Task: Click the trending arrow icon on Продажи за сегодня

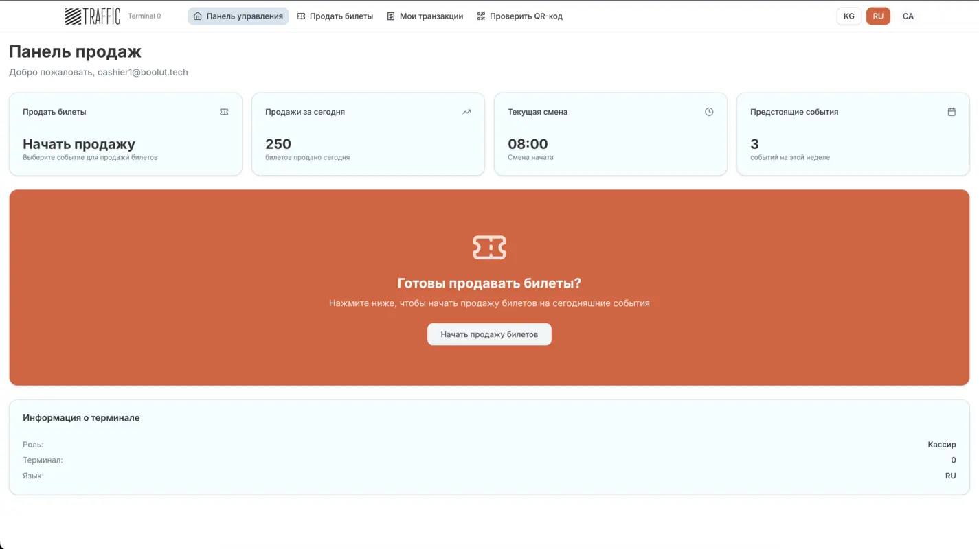Action: pos(466,111)
